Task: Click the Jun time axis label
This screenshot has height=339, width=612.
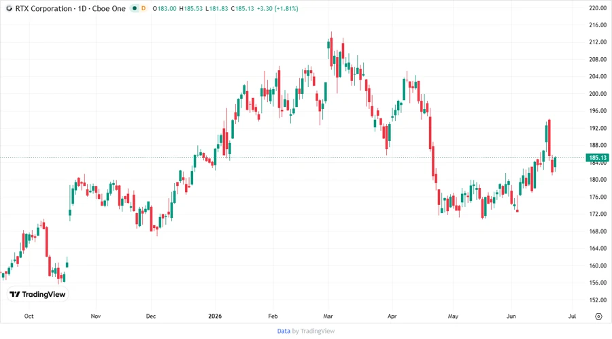Action: pyautogui.click(x=511, y=316)
